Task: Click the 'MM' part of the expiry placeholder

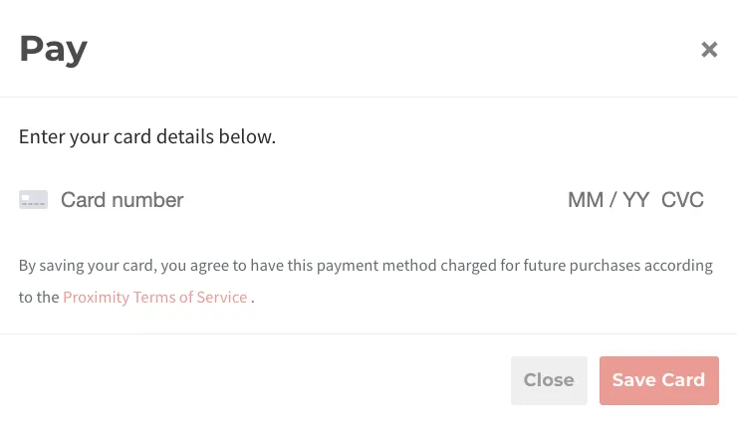Action: click(x=586, y=200)
